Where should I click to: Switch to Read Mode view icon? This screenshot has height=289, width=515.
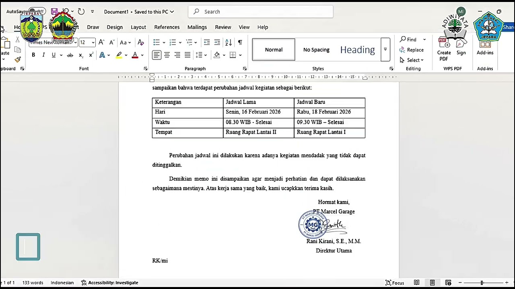tap(416, 283)
